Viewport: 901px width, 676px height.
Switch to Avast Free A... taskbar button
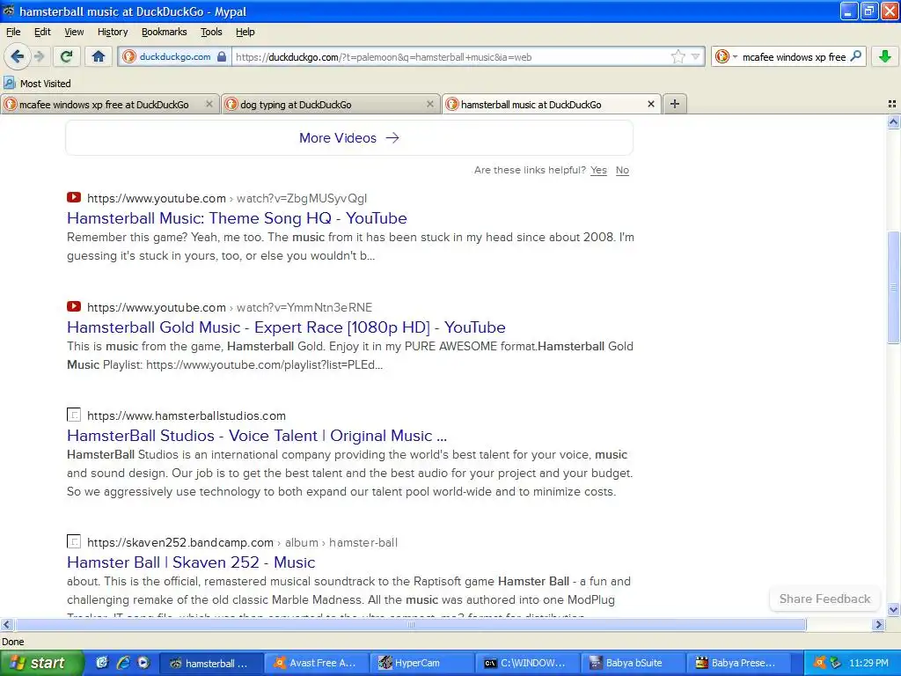click(x=316, y=663)
